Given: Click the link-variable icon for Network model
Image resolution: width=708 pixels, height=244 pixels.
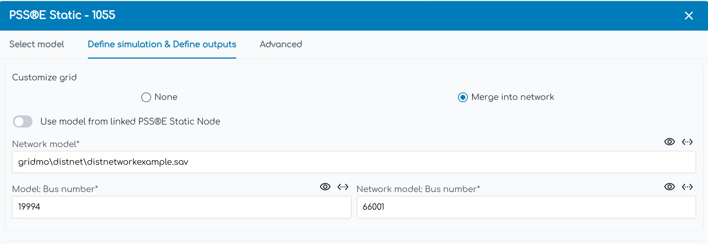Looking at the screenshot, I should pos(687,142).
